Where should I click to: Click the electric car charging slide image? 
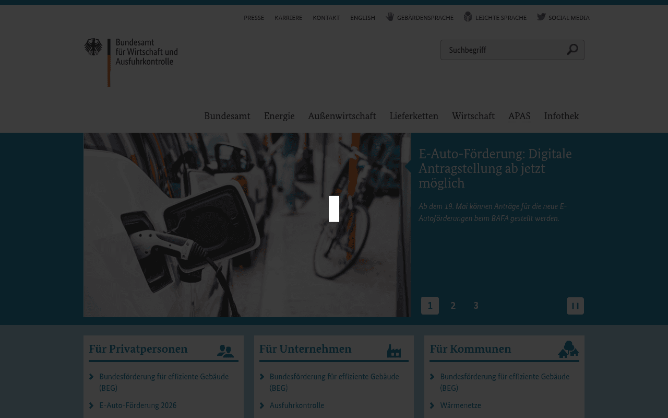[x=247, y=225]
